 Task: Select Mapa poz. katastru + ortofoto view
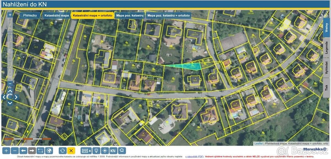tap(168, 16)
